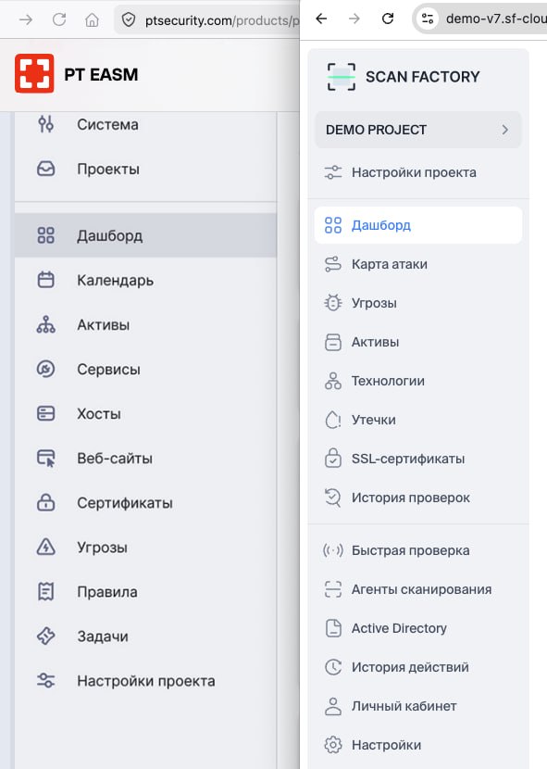The image size is (547, 769).
Task: Open Active Directory menu item
Action: 418,628
